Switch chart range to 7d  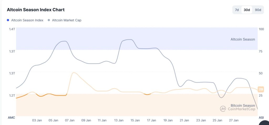(x=237, y=10)
